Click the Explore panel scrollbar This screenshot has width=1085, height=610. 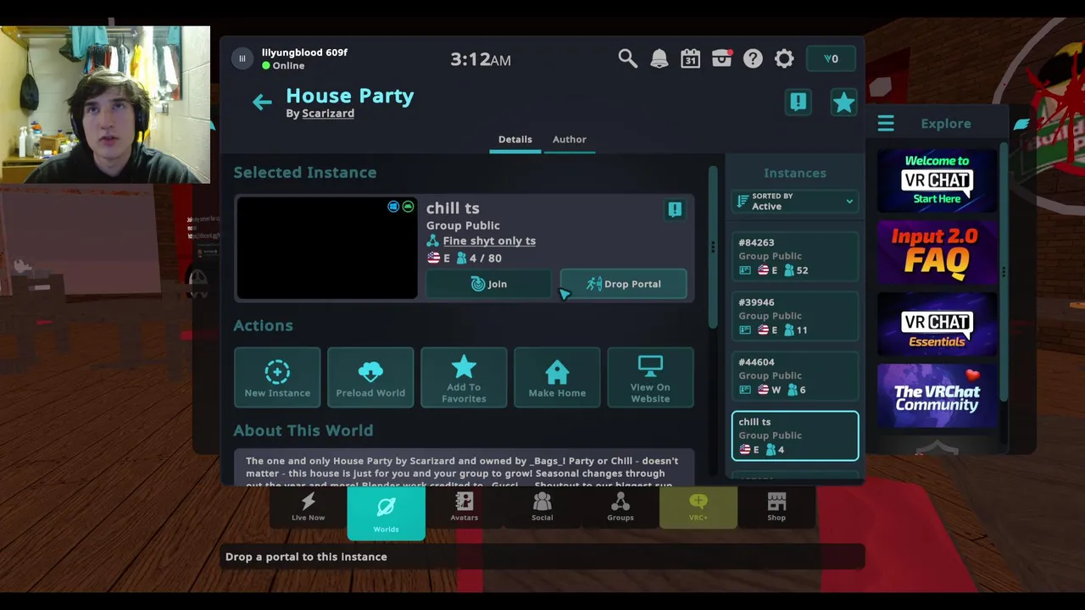(x=1004, y=271)
